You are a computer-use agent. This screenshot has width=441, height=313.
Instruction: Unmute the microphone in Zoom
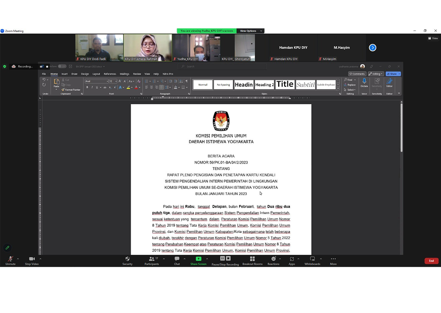tap(10, 259)
